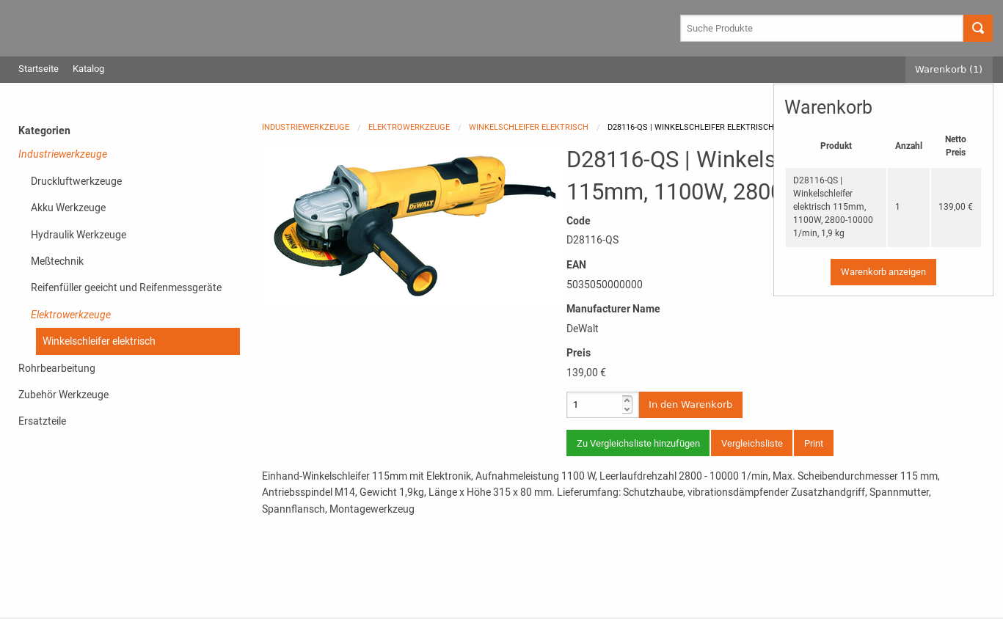Screen dimensions: 1003x619
Task: Navigate to 'Startseite' in the menu
Action: pyautogui.click(x=38, y=68)
